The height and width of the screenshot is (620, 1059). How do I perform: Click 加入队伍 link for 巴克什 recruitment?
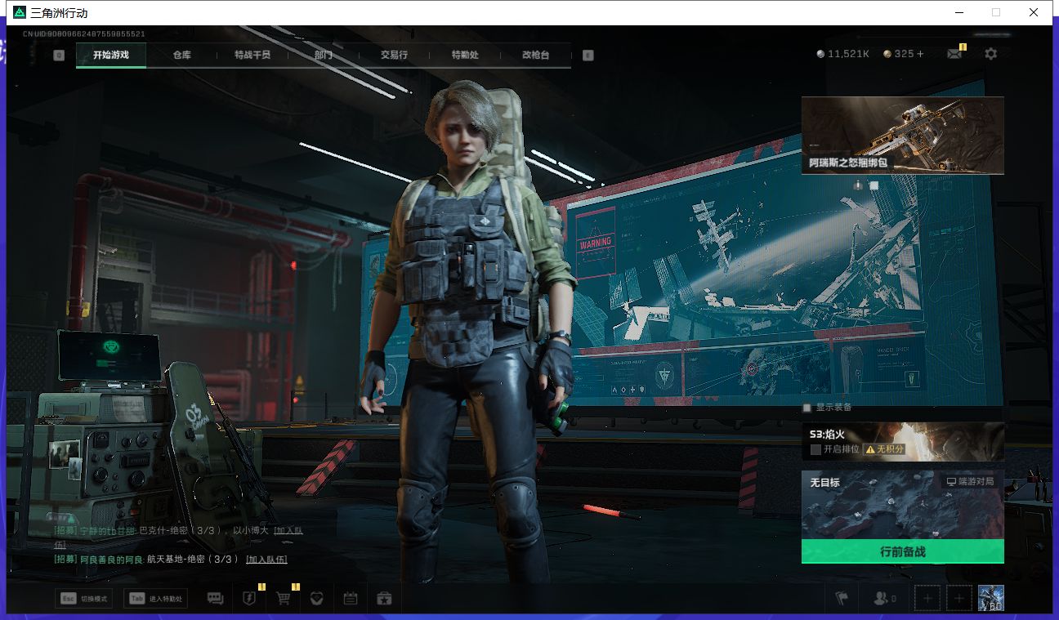click(288, 531)
